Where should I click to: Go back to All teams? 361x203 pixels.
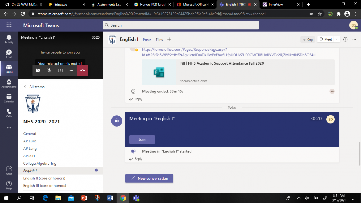[34, 87]
